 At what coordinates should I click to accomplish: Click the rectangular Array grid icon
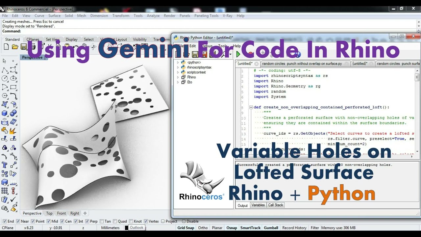point(5,191)
